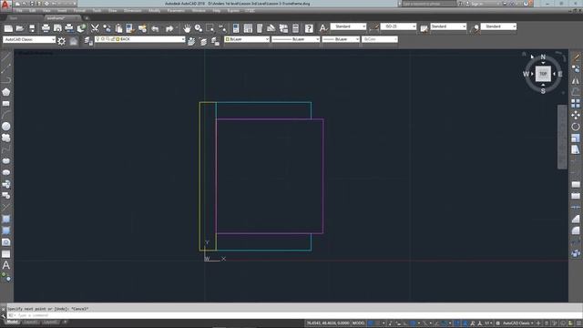This screenshot has height=328, width=583.
Task: Open the Standard multileader style dropdown
Action: [498, 26]
